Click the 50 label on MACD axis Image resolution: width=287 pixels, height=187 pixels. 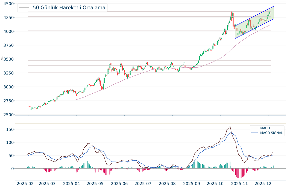(10, 156)
